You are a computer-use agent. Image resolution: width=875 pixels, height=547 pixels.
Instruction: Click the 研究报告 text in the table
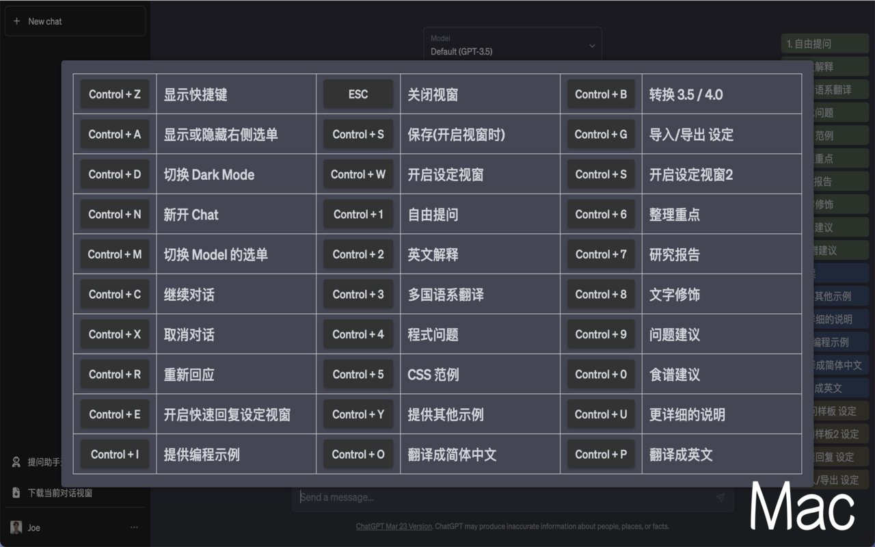(675, 254)
